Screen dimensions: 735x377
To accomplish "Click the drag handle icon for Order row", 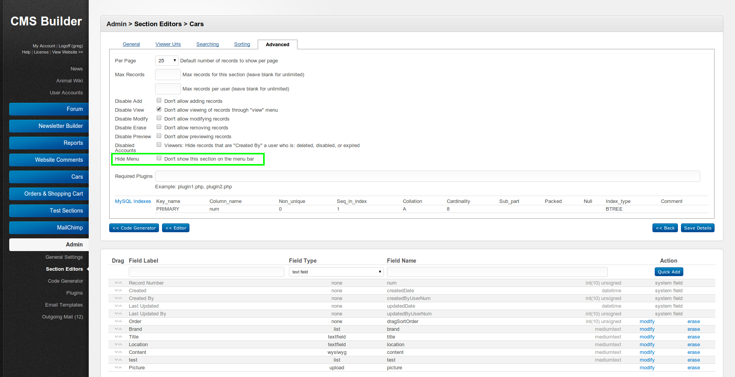I will 118,322.
